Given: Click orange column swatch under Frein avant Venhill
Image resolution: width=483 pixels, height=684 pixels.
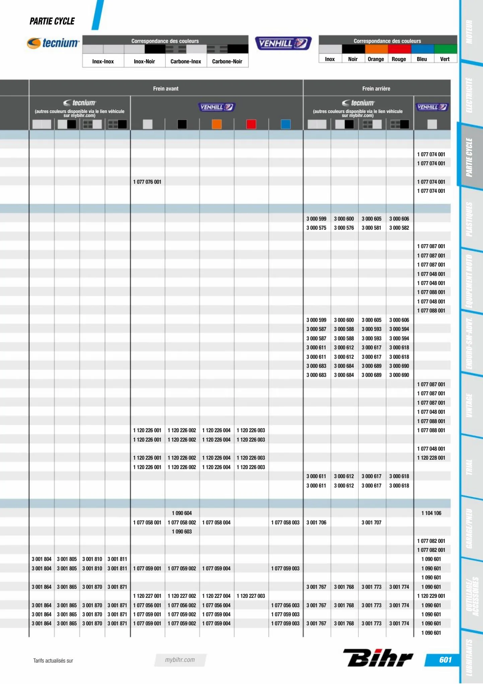Looking at the screenshot, I should click(217, 124).
